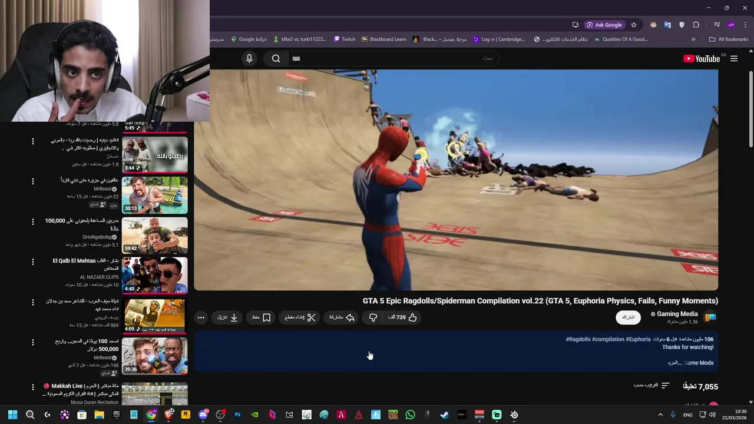Create a clip with the scissors button

300,317
